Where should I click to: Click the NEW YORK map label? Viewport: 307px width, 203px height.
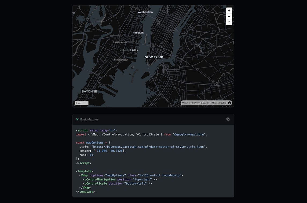(154, 57)
